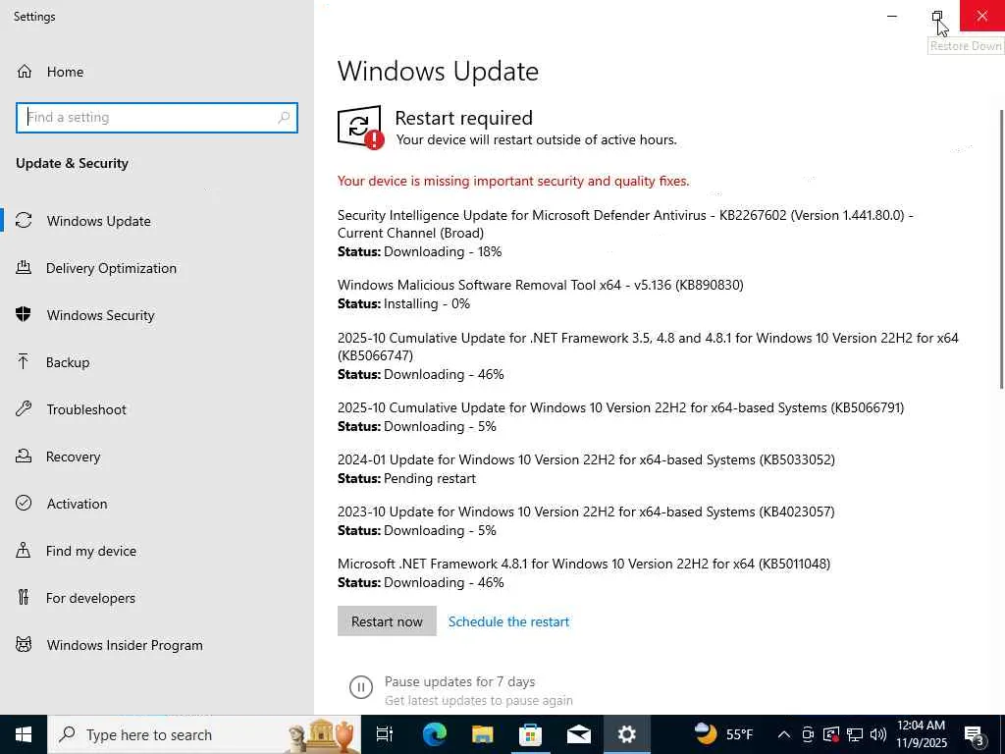Click the pause updates circle icon
Image resolution: width=1005 pixels, height=754 pixels.
(x=360, y=687)
